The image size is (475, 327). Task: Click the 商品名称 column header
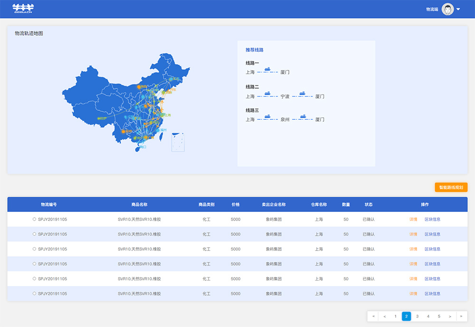point(139,204)
